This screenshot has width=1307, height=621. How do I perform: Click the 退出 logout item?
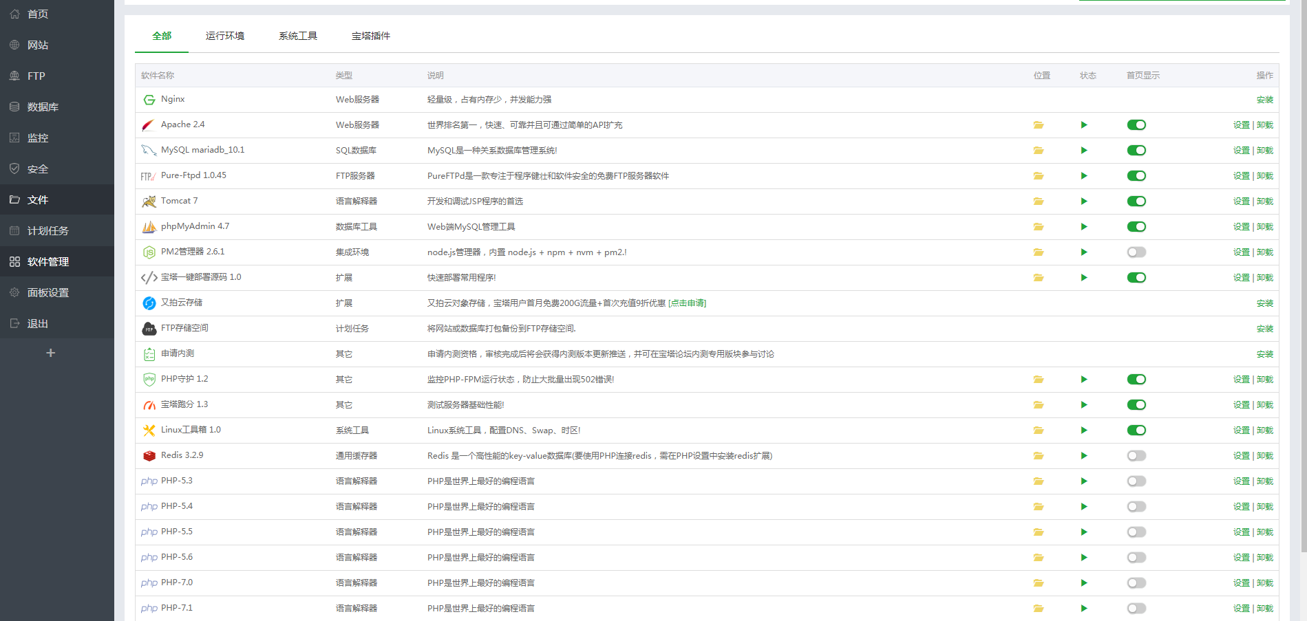pyautogui.click(x=57, y=323)
